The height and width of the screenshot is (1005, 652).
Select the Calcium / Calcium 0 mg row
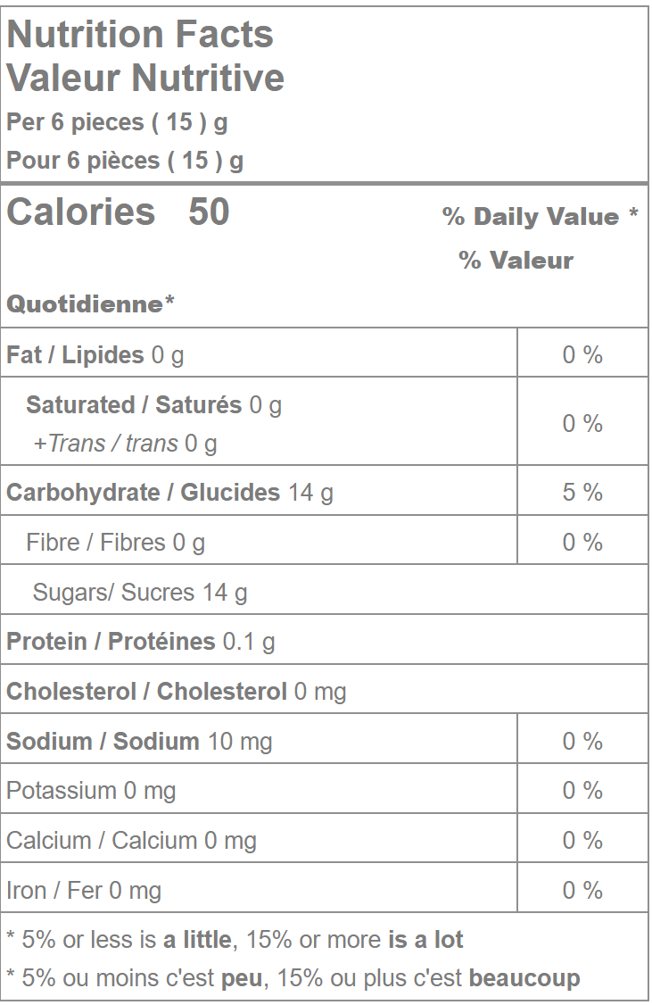pos(131,841)
